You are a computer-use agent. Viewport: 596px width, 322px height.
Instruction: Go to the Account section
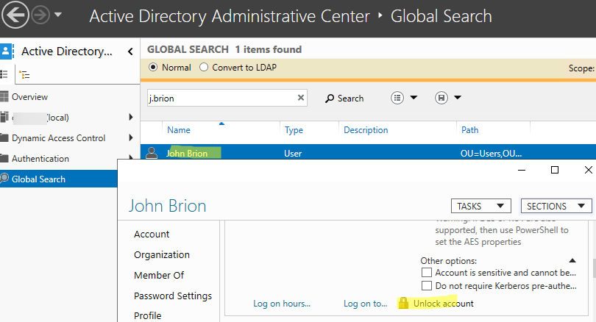point(152,234)
